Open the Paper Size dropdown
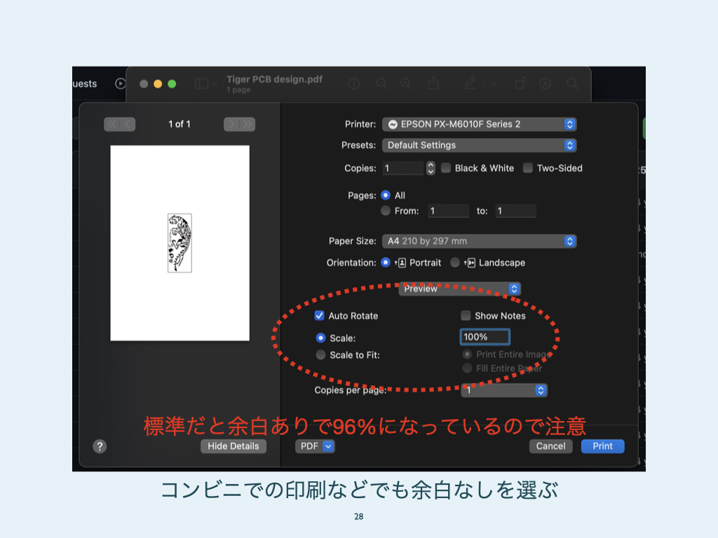Screen dimensions: 718x538 tap(480, 241)
